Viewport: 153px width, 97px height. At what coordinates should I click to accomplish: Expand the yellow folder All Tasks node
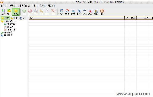(7, 21)
